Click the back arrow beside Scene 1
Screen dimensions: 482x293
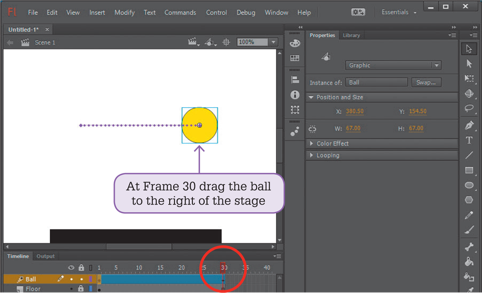[x=10, y=42]
